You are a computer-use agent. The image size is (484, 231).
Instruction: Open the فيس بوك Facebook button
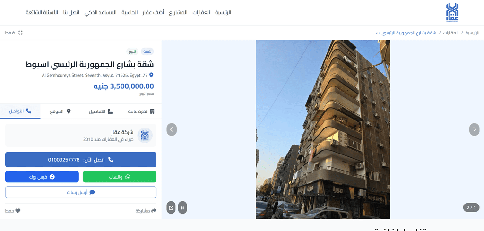pos(42,177)
